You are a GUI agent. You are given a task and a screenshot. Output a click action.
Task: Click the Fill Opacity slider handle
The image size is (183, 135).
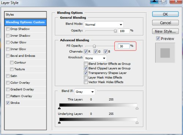[94, 46]
